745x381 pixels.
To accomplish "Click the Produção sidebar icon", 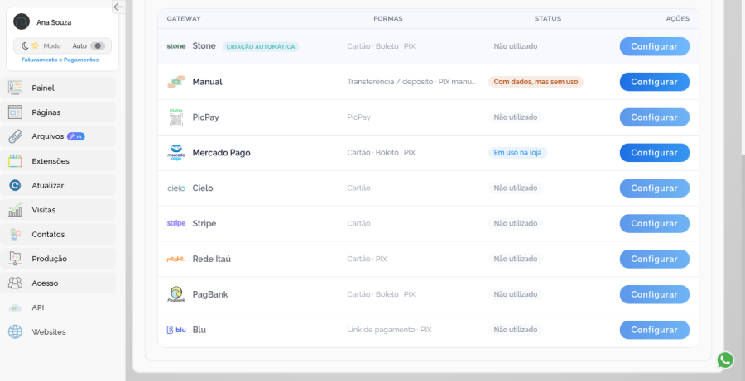I will coord(15,259).
